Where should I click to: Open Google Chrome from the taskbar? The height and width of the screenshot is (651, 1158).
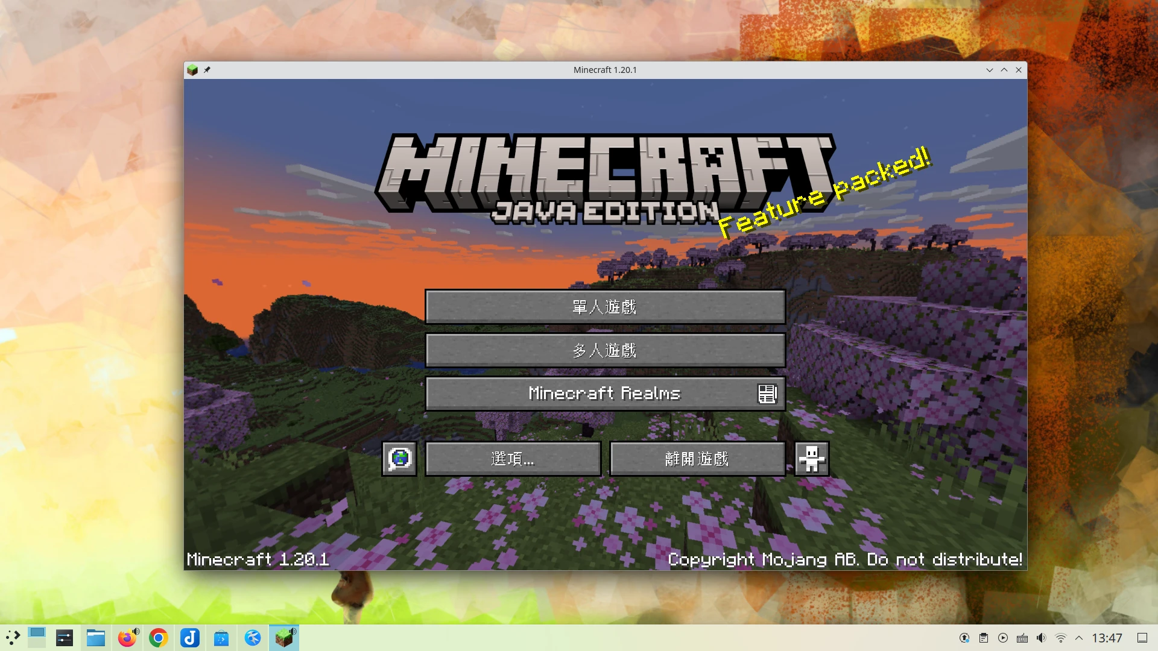click(159, 638)
